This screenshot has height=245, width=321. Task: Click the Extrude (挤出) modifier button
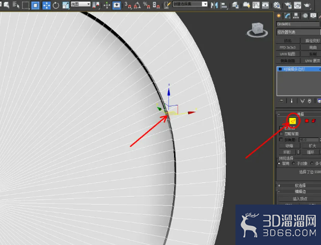[x=287, y=41]
